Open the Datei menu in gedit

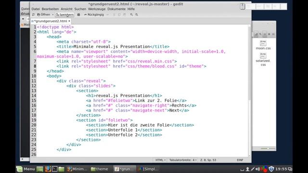point(36,9)
